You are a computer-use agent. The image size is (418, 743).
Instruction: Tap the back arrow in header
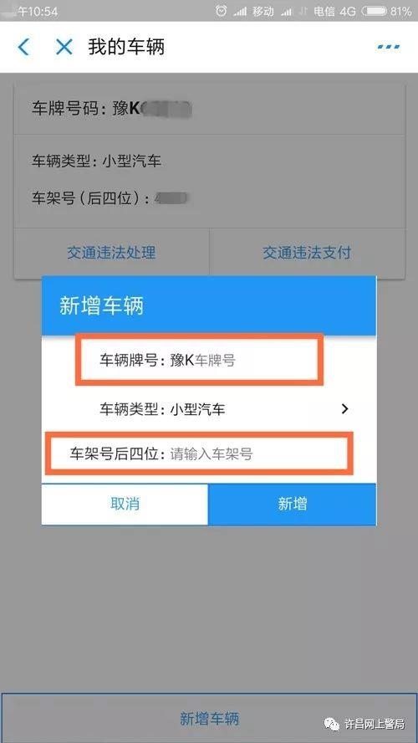click(x=23, y=47)
